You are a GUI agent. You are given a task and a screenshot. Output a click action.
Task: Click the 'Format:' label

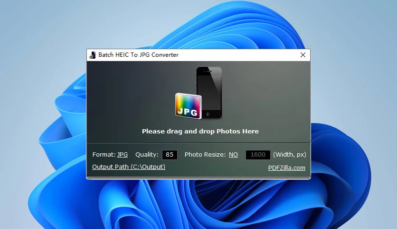click(104, 155)
